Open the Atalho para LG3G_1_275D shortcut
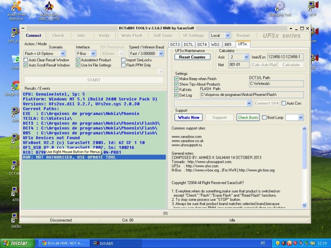Screen dimensions: 331x248 (49, 11)
